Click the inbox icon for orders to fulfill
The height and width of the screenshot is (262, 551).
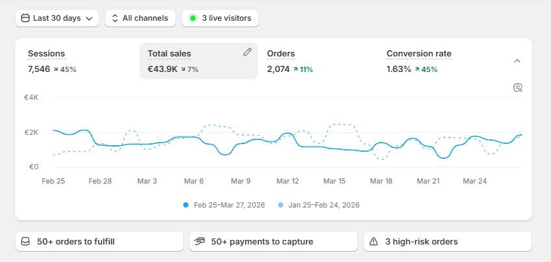[25, 241]
